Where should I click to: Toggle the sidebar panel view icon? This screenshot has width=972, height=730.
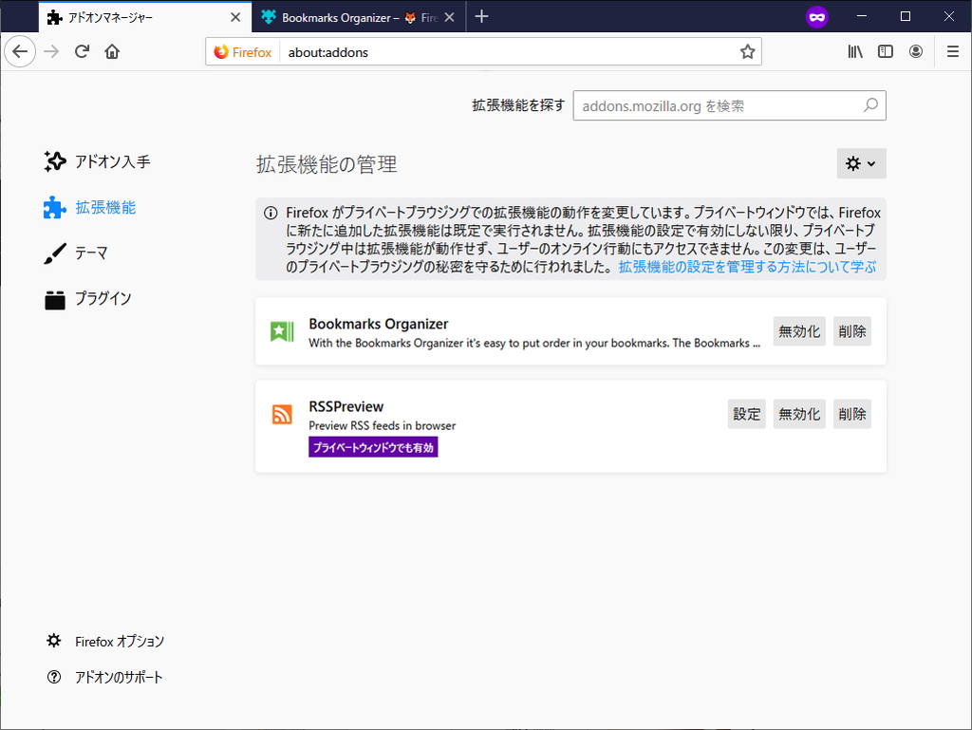pos(885,51)
